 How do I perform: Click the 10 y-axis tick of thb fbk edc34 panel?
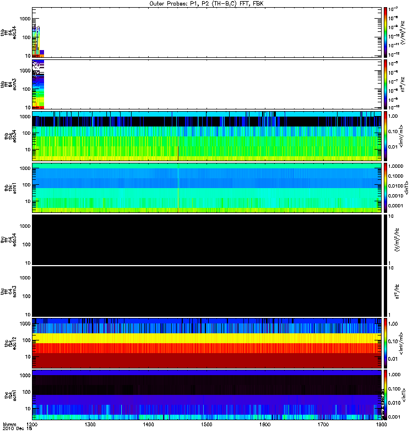(x=28, y=150)
